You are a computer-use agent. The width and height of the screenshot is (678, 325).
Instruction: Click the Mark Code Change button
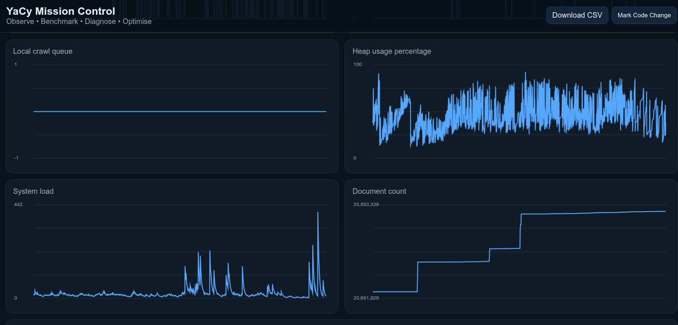(x=644, y=15)
